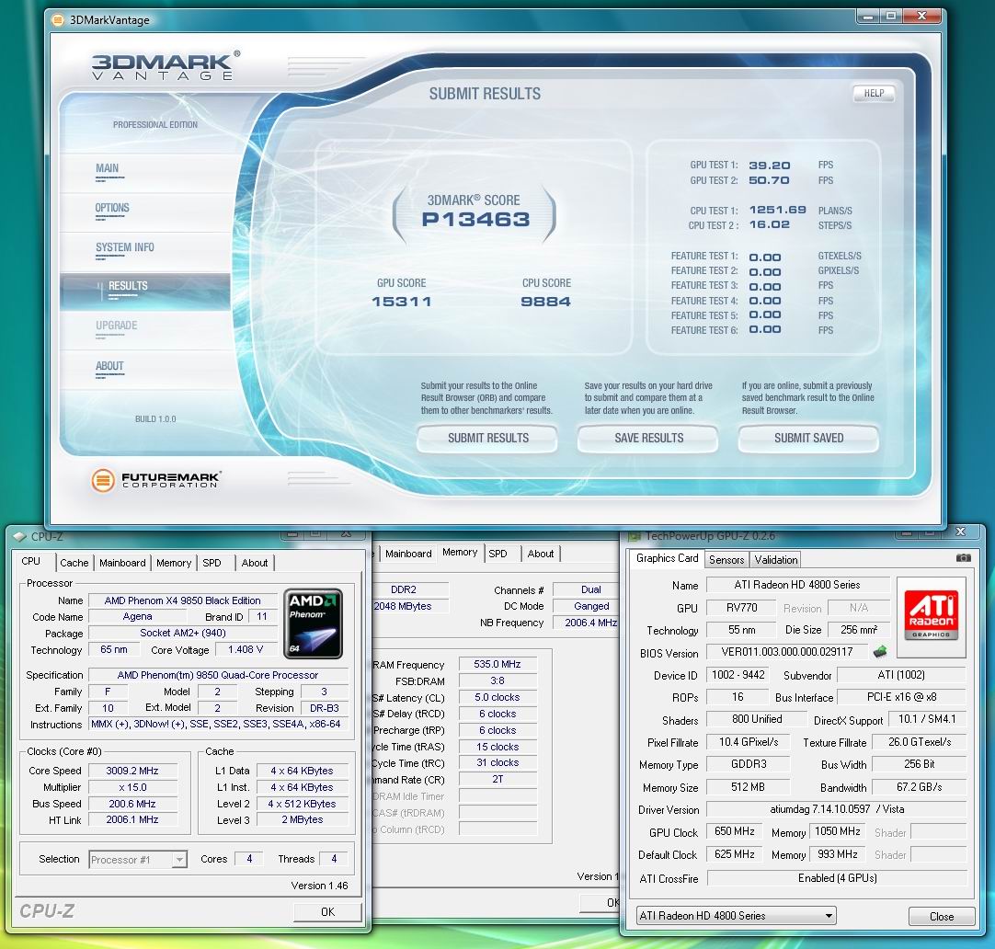This screenshot has height=949, width=995.
Task: Click the Core Voltage value 1.408 V
Action: [x=245, y=649]
